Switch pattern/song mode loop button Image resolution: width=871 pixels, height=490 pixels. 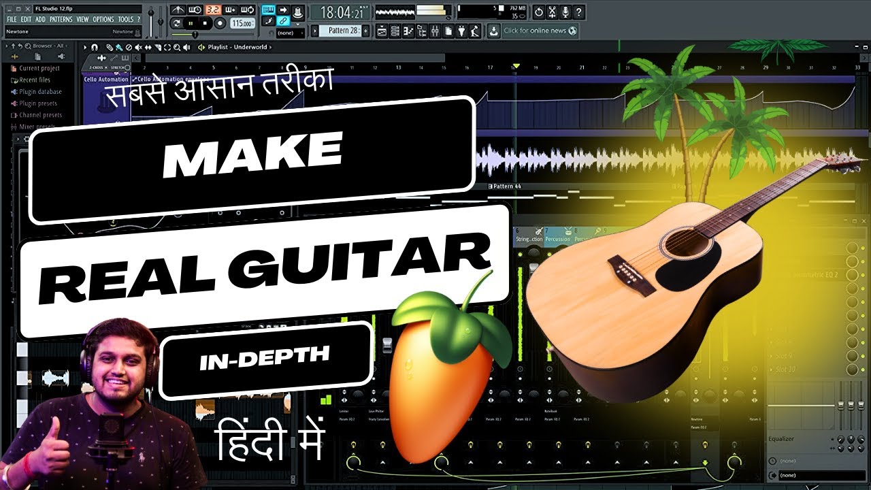[176, 23]
